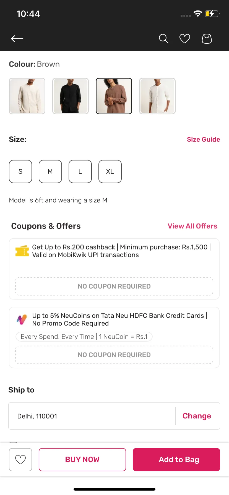This screenshot has width=229, height=495.
Task: Add to wishlist with bottom heart button
Action: [20, 460]
